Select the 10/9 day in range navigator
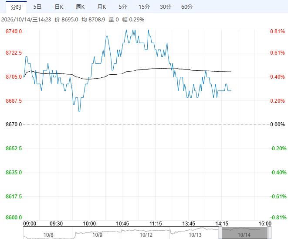Viewport: 288px width, 239px height. point(97,235)
